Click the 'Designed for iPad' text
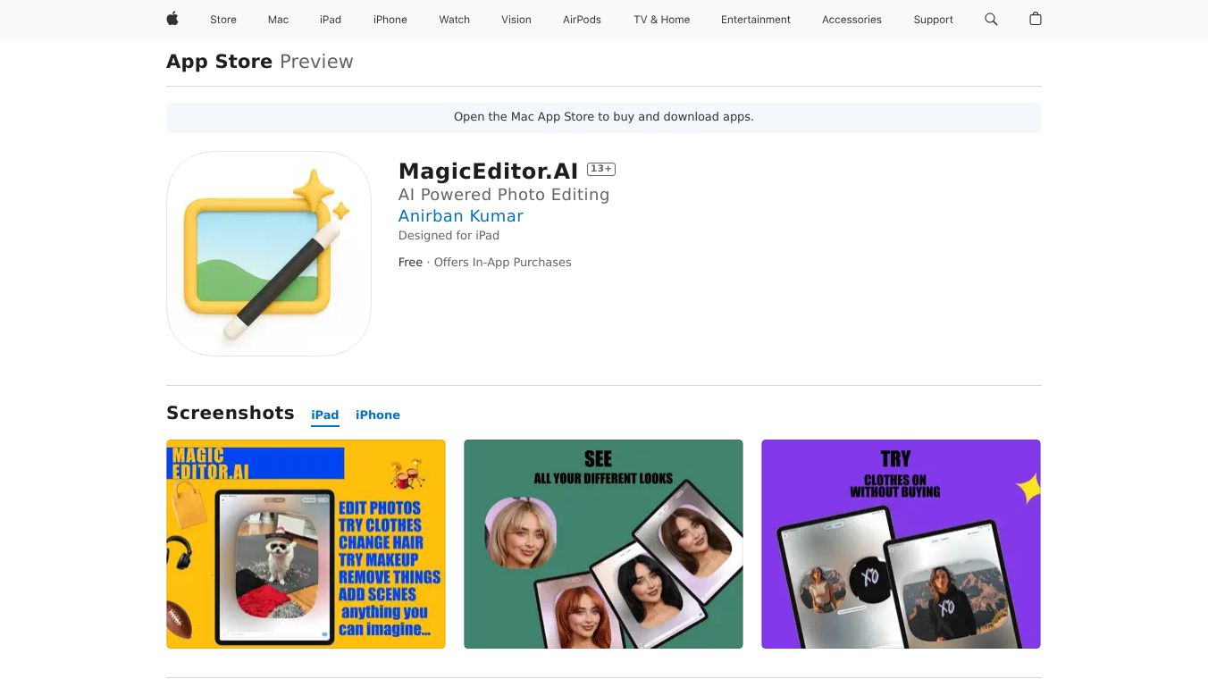Screen dimensions: 1208x679 (x=449, y=236)
